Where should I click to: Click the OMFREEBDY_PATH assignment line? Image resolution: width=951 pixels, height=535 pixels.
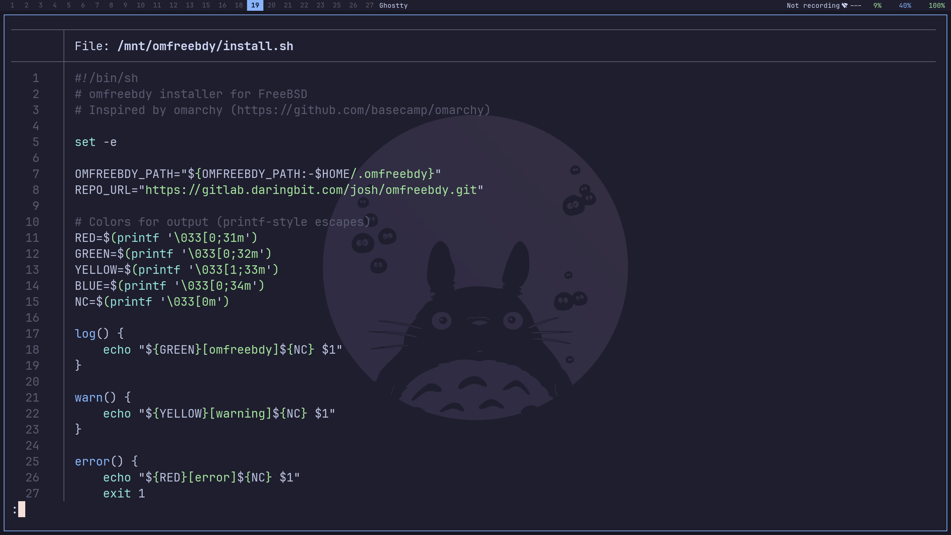(258, 174)
